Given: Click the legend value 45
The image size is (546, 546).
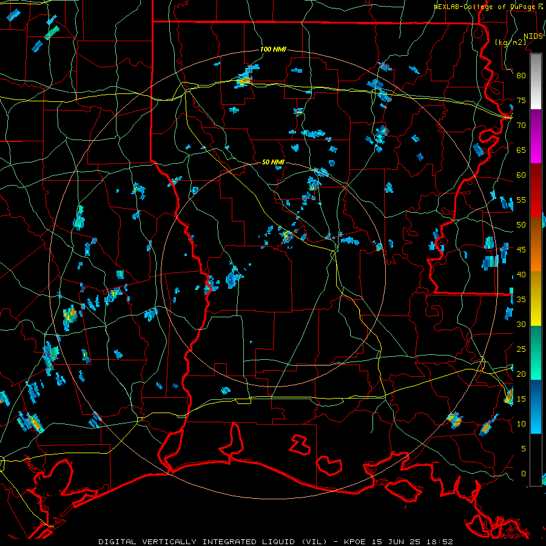Looking at the screenshot, I should coord(521,250).
